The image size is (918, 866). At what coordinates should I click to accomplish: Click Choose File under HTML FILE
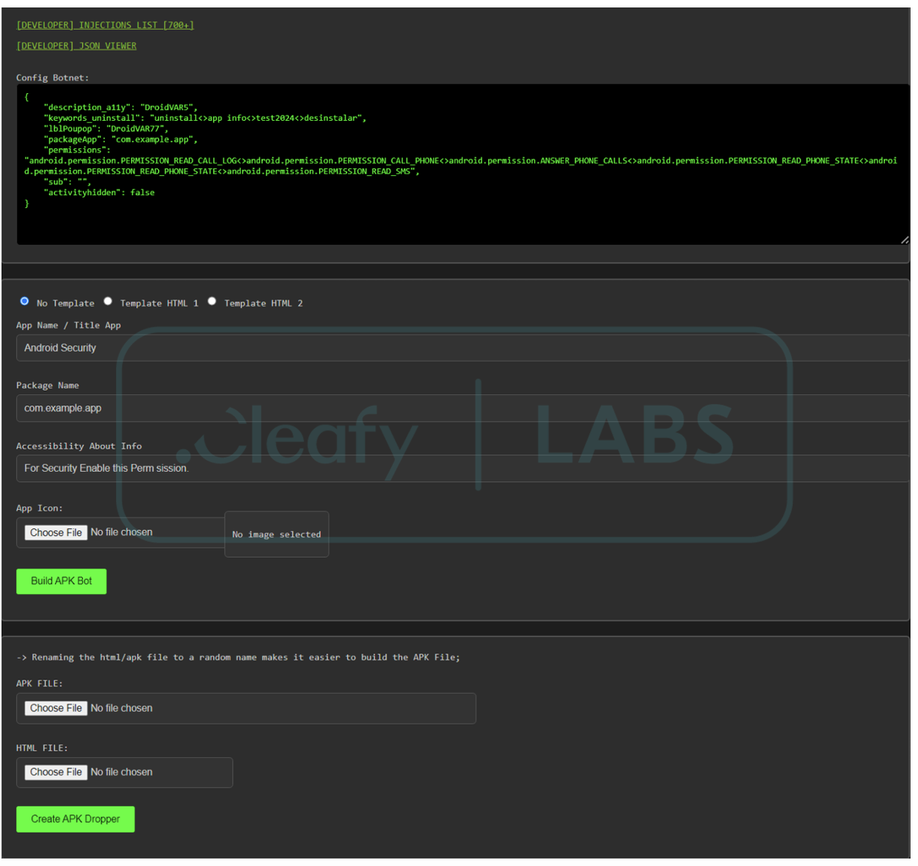[56, 773]
